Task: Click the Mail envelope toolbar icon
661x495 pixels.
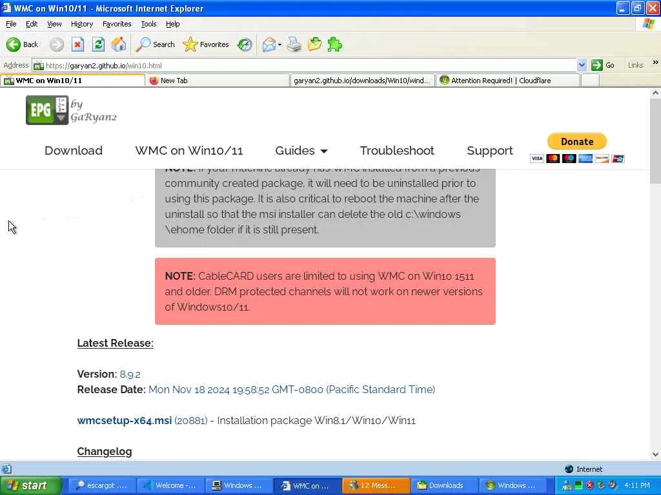Action: pos(269,44)
